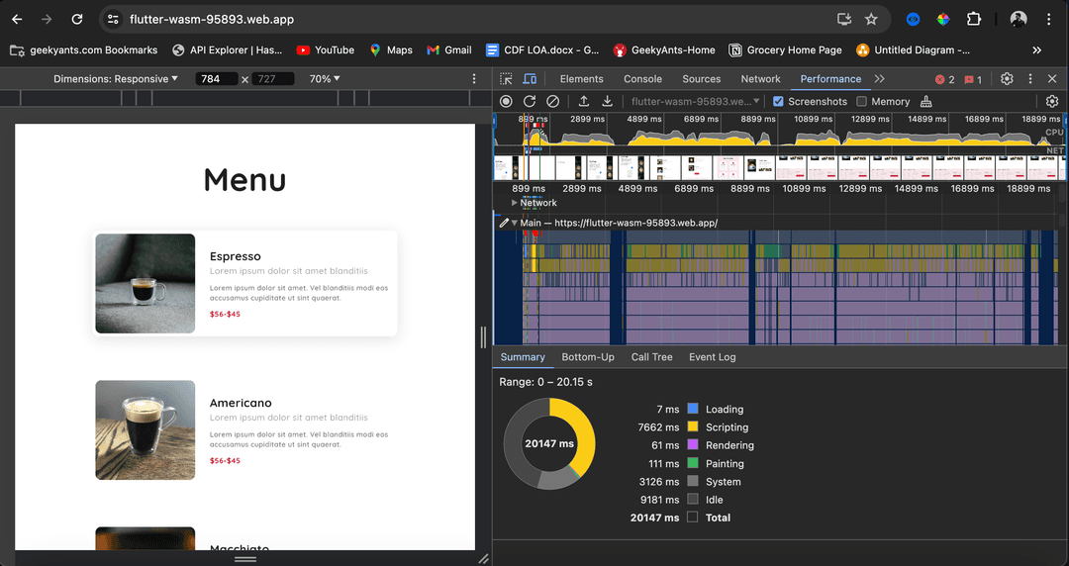Activate the inspect element picker
1069x566 pixels.
click(506, 79)
